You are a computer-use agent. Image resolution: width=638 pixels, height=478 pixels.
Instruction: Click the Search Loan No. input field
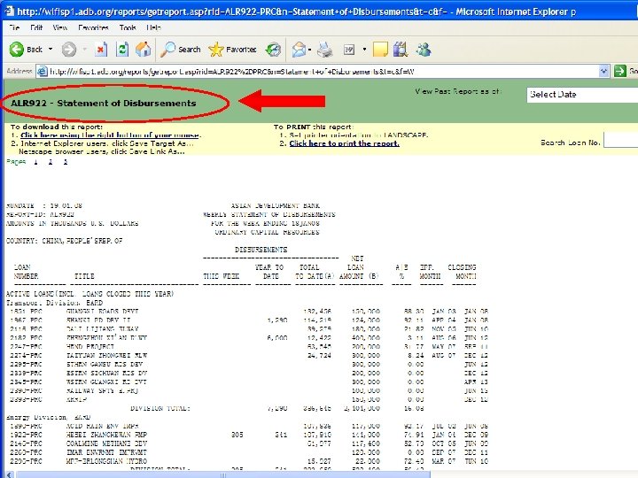pyautogui.click(x=620, y=140)
